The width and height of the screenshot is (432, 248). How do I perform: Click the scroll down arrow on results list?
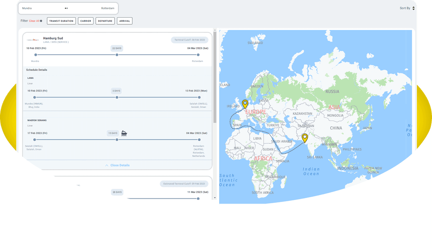[x=215, y=198]
